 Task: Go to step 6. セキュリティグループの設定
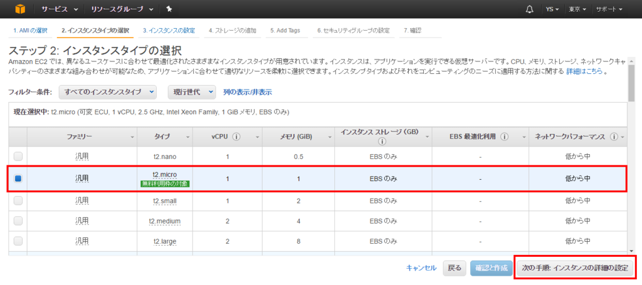click(354, 31)
